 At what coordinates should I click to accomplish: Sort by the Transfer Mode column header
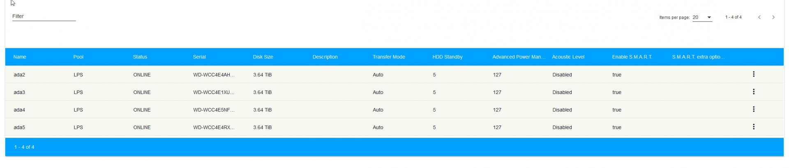click(389, 57)
